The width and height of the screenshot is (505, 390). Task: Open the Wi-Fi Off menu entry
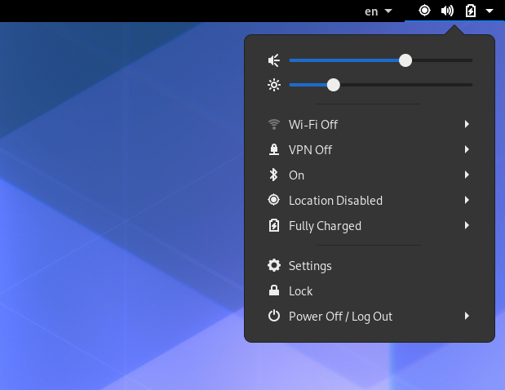coord(370,124)
